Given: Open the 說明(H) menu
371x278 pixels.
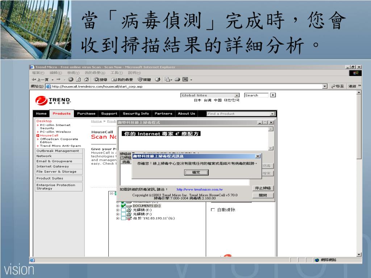Looking at the screenshot, I should point(134,73).
